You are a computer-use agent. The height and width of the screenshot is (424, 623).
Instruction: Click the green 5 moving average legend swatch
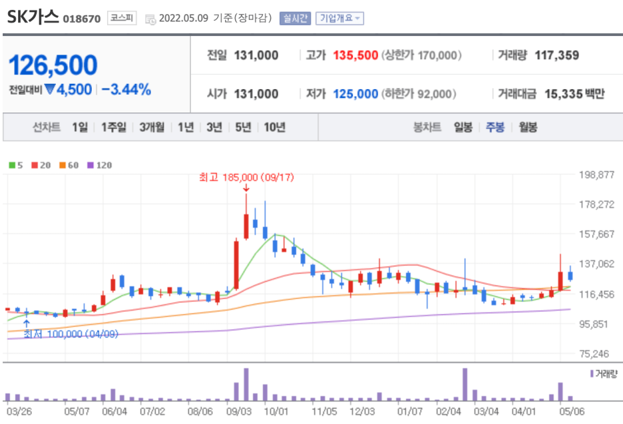13,165
